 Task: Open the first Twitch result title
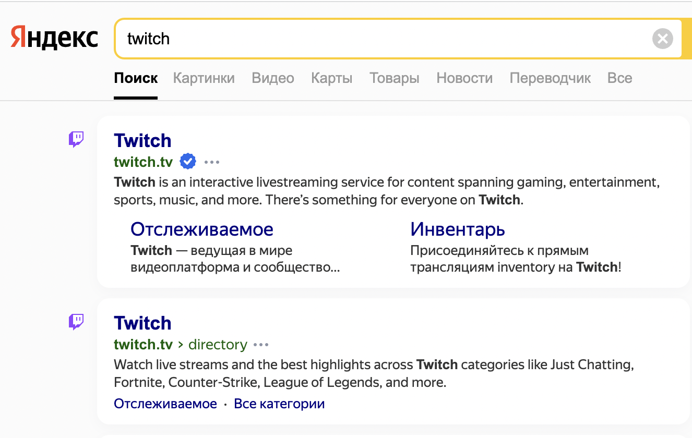pyautogui.click(x=142, y=141)
